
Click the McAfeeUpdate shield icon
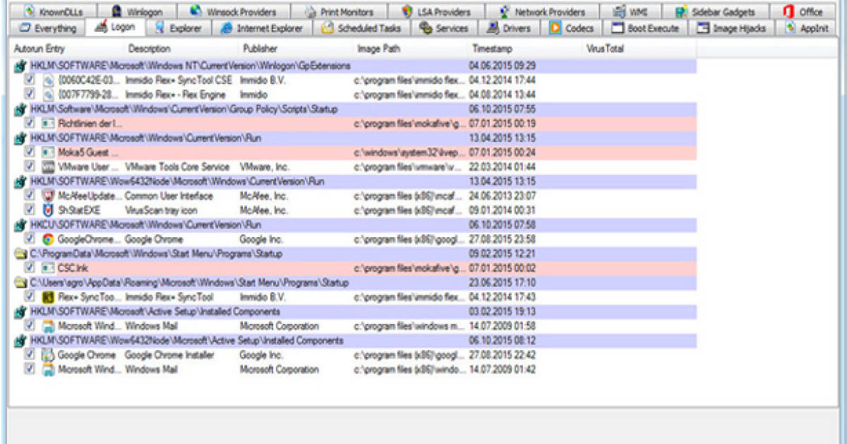click(48, 196)
